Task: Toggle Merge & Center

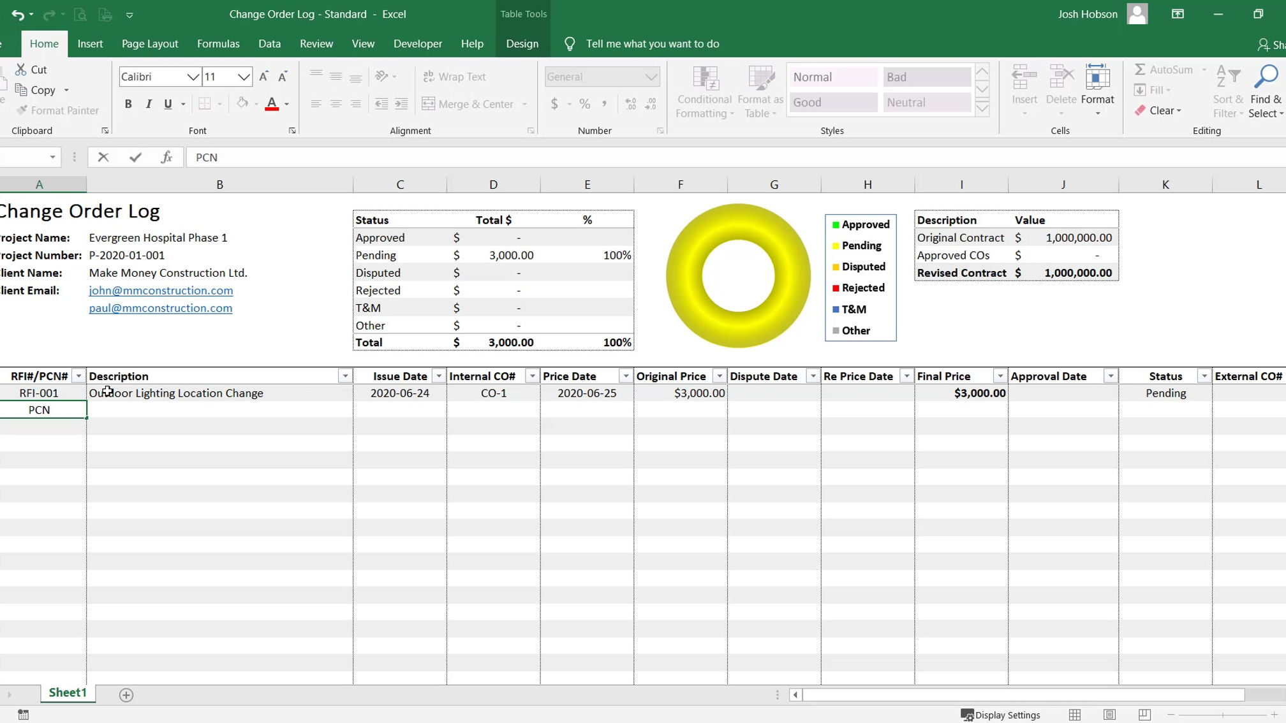Action: 468,104
